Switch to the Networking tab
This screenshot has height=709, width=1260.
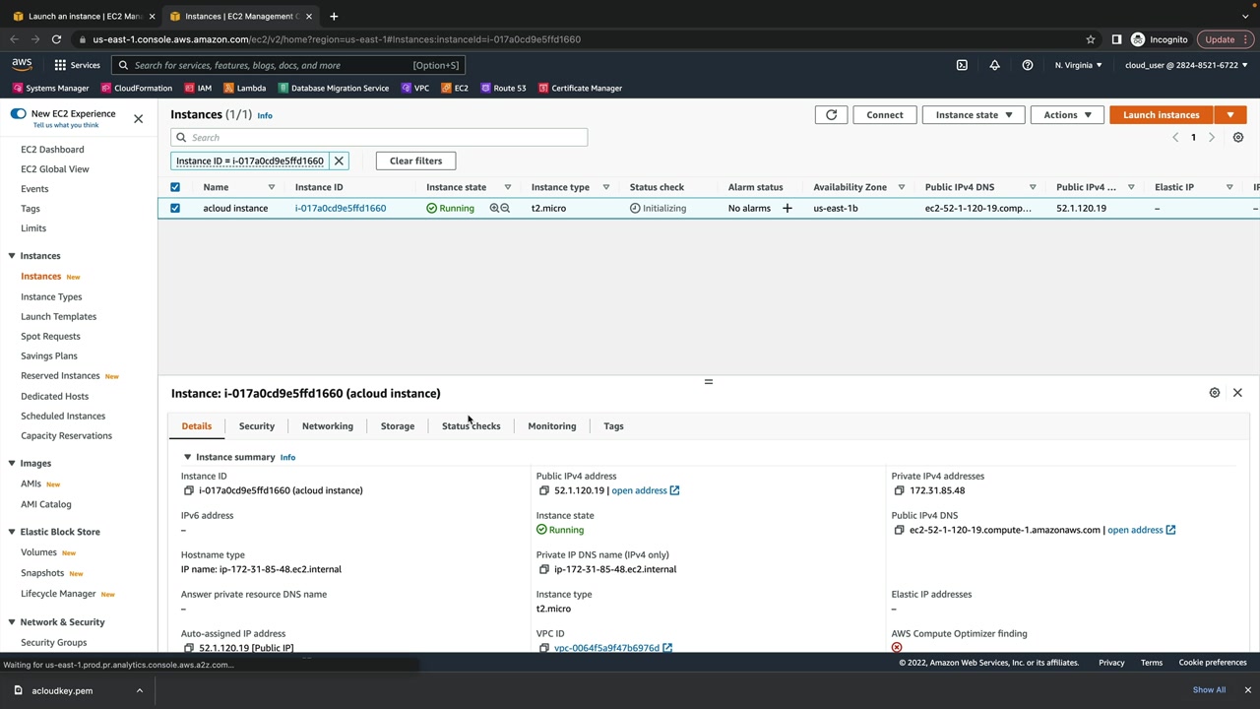click(x=328, y=426)
